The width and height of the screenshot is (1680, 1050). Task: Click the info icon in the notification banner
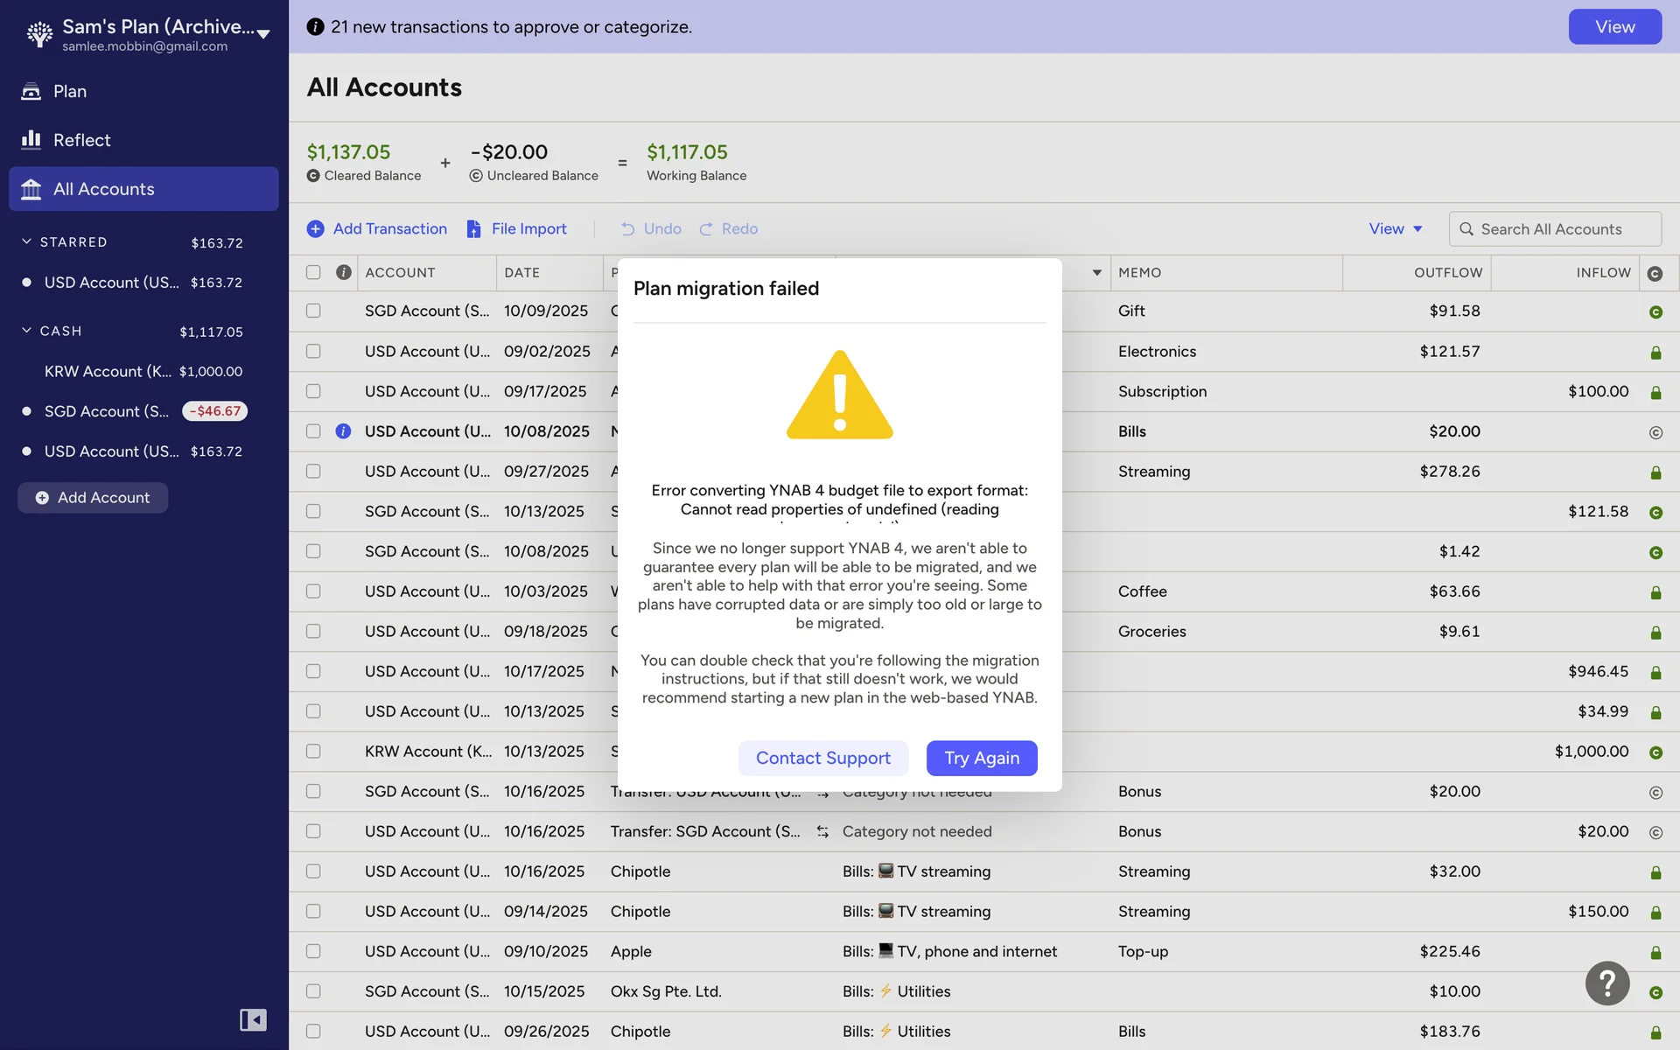pos(315,27)
